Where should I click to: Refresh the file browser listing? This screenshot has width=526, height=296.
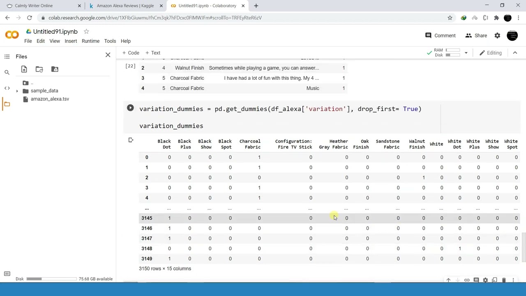coord(39,69)
